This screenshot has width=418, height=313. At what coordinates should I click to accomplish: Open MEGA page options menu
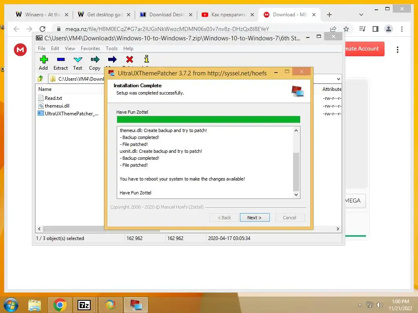pyautogui.click(x=398, y=49)
